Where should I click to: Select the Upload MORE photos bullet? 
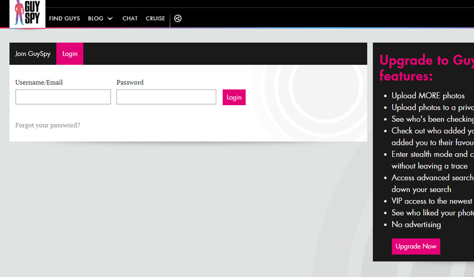coord(428,96)
